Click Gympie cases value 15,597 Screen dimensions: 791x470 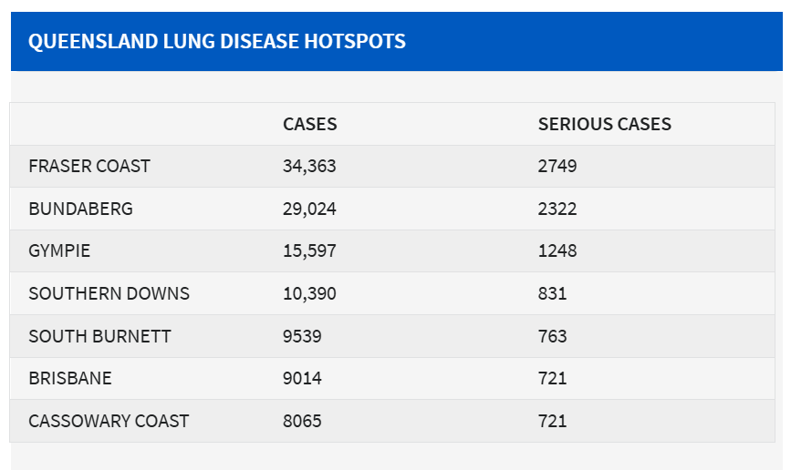309,250
